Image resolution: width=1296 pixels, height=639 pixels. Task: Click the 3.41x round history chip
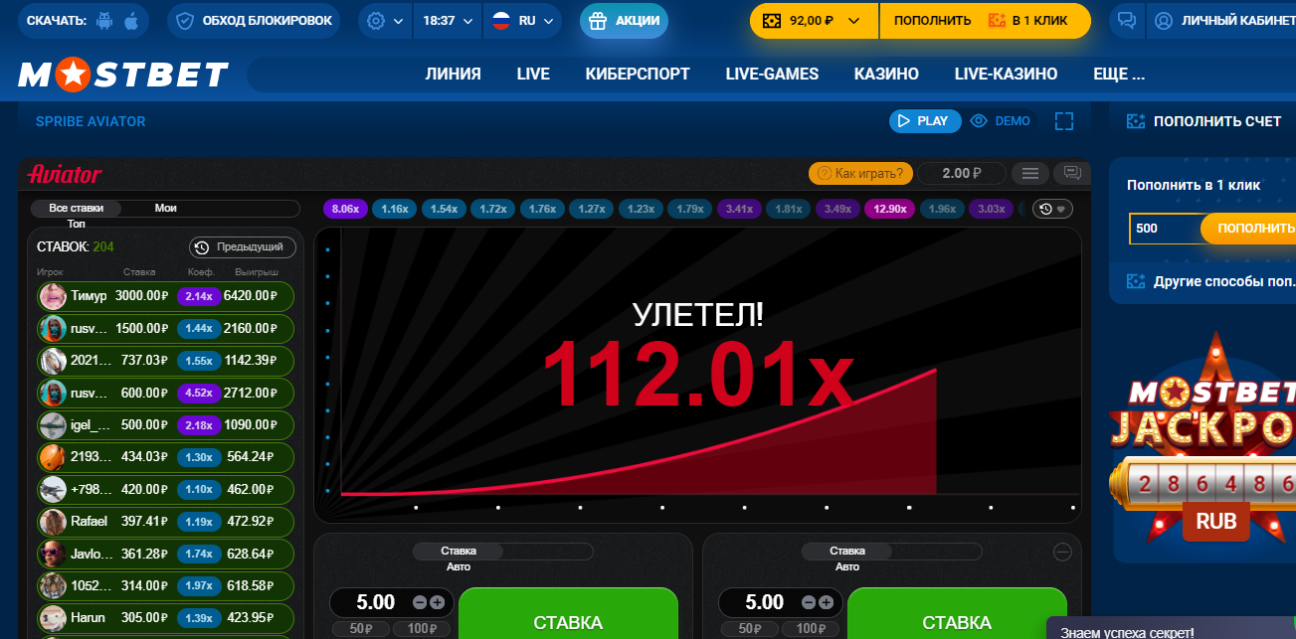tap(739, 209)
